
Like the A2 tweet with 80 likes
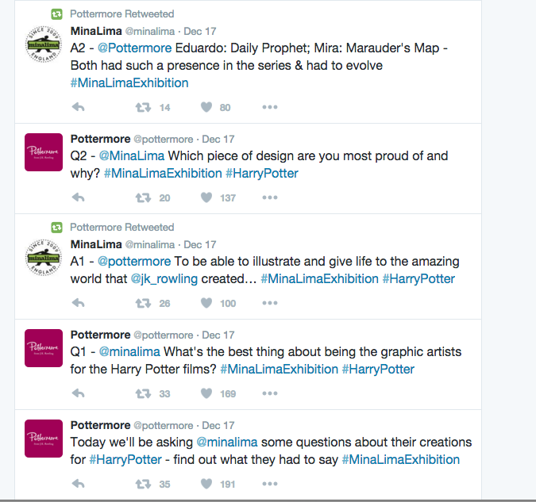206,107
